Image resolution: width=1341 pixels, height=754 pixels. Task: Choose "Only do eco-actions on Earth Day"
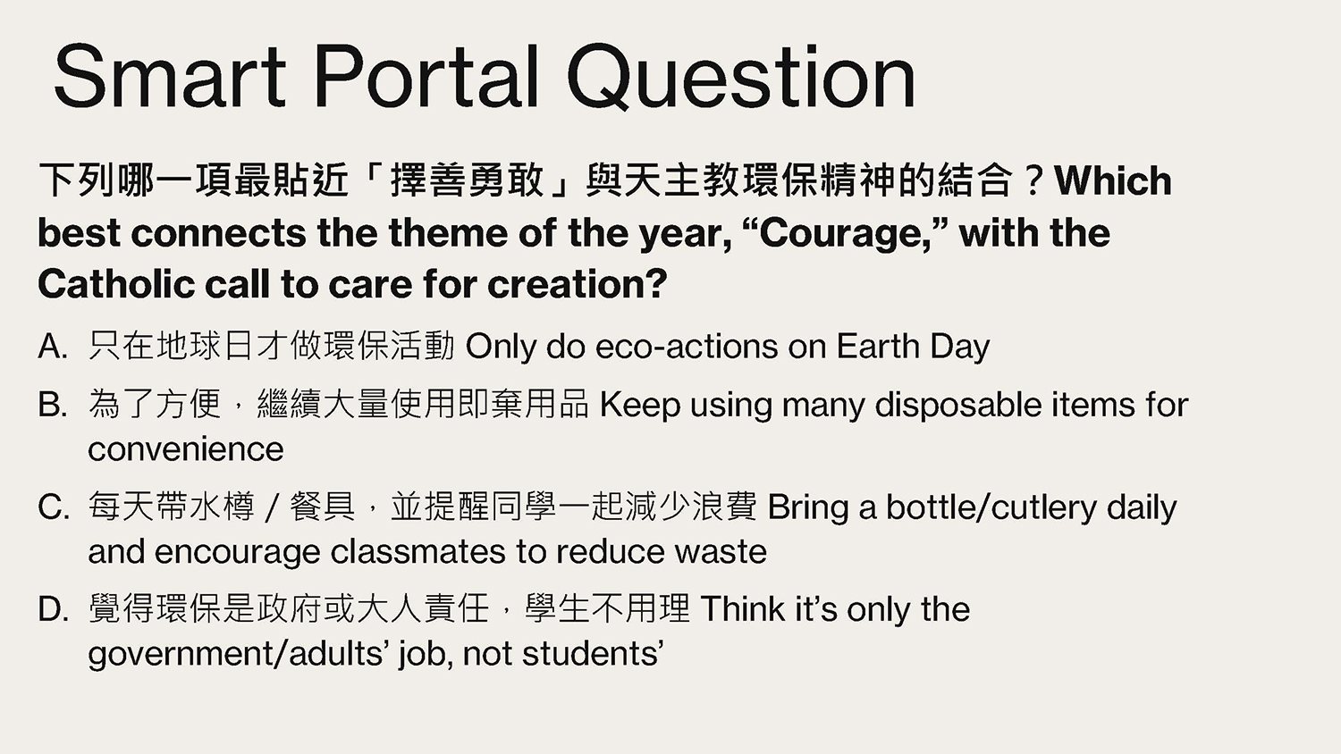click(728, 347)
